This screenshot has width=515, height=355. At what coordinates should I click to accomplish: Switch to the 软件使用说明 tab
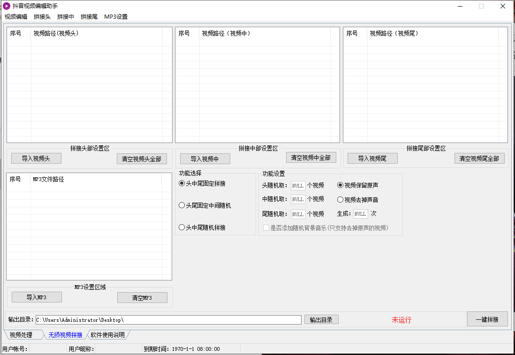pos(107,335)
